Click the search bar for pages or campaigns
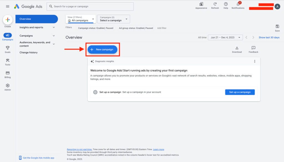Image resolution: width=284 pixels, height=162 pixels. coord(90,6)
